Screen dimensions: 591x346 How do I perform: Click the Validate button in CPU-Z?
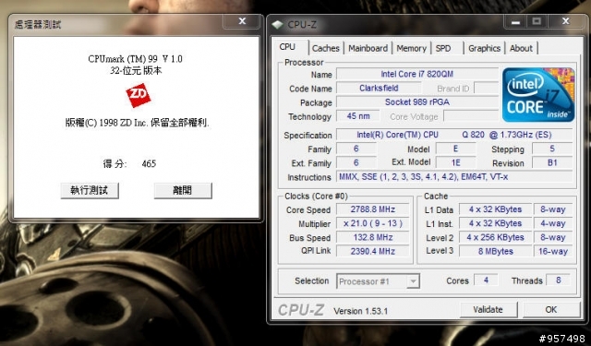point(488,309)
